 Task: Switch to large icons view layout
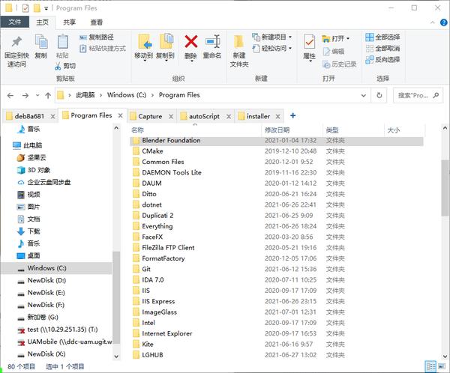click(442, 366)
